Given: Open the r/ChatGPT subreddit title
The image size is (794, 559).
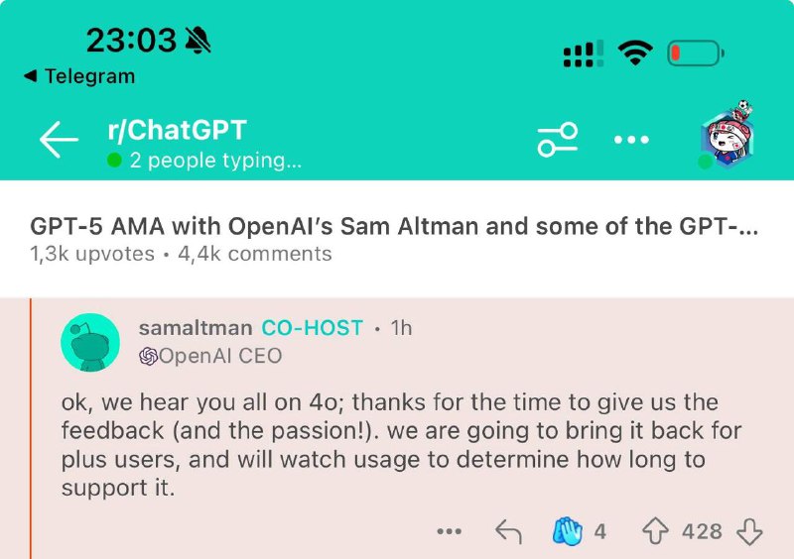Looking at the screenshot, I should coord(177,130).
